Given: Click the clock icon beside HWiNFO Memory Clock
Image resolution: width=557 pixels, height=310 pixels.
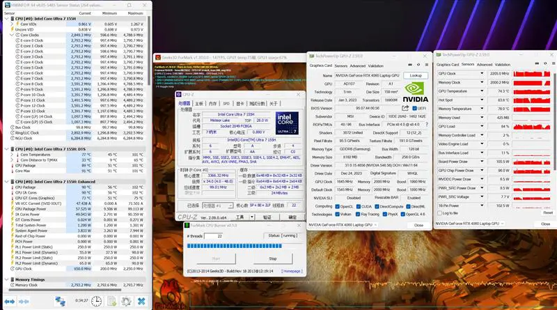Looking at the screenshot, I should pyautogui.click(x=13, y=285).
